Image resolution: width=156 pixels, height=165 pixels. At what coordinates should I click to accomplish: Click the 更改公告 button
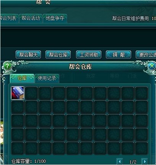pos(146,55)
